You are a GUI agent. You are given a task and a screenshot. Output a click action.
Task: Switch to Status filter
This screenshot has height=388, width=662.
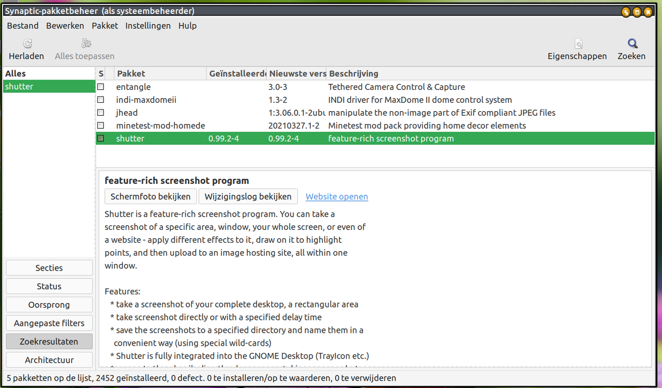[49, 286]
